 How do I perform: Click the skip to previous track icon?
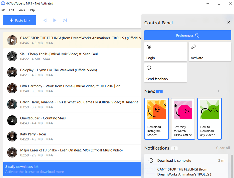(x=44, y=20)
